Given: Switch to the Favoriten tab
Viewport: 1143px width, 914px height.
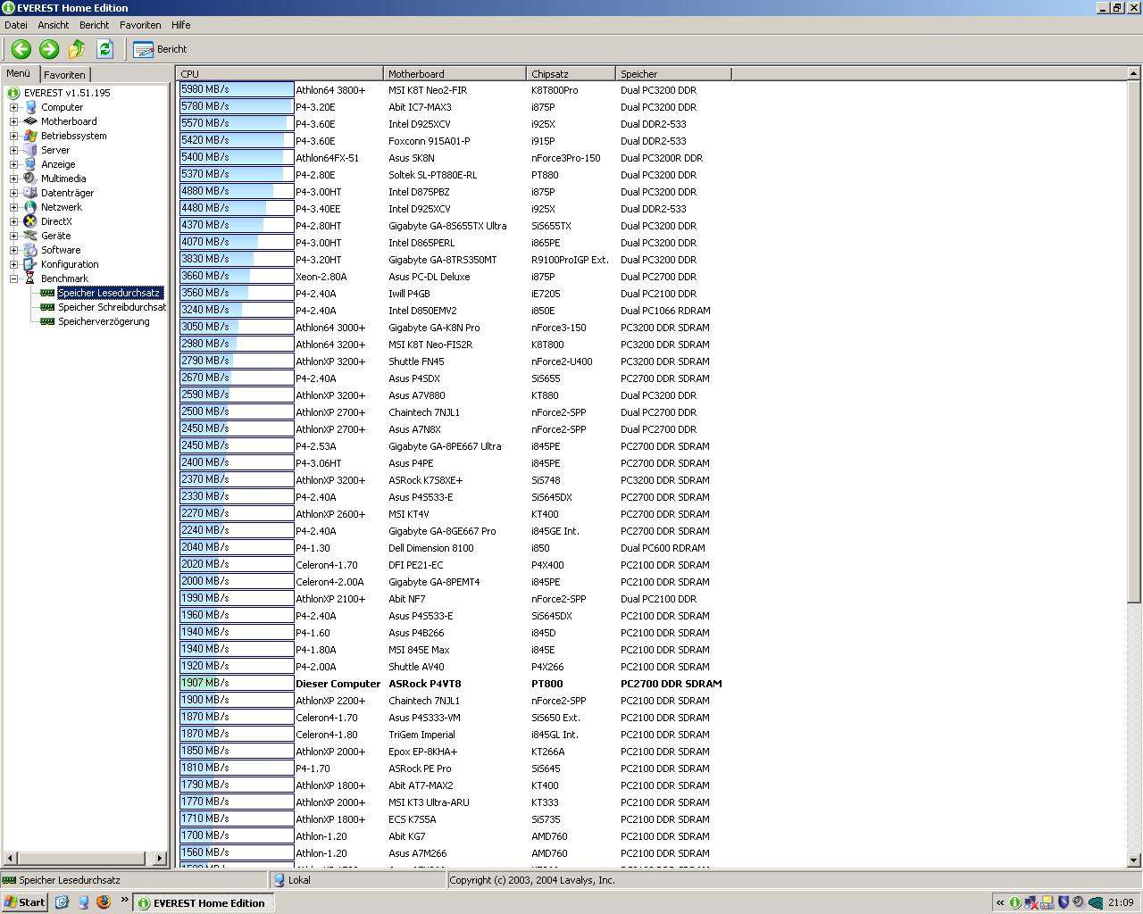Looking at the screenshot, I should click(64, 75).
